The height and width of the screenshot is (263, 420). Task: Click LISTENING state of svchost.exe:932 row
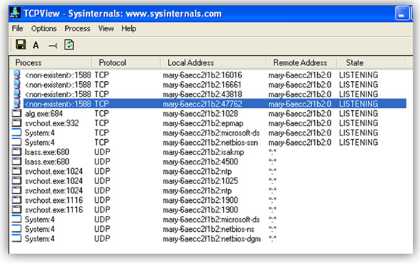tap(358, 123)
